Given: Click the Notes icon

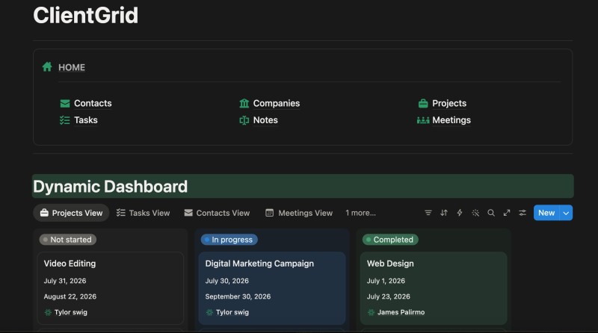Looking at the screenshot, I should [x=244, y=120].
